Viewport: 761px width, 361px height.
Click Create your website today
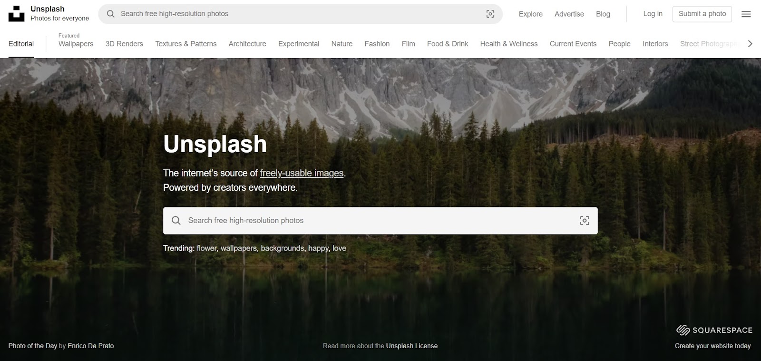(713, 346)
